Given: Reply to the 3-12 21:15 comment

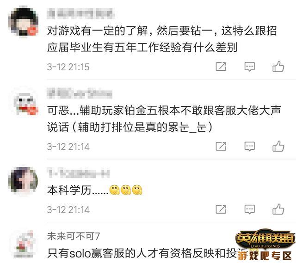Looking at the screenshot, I should point(250,67).
